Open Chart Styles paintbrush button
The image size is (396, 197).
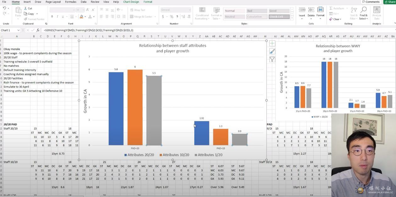click(x=272, y=51)
